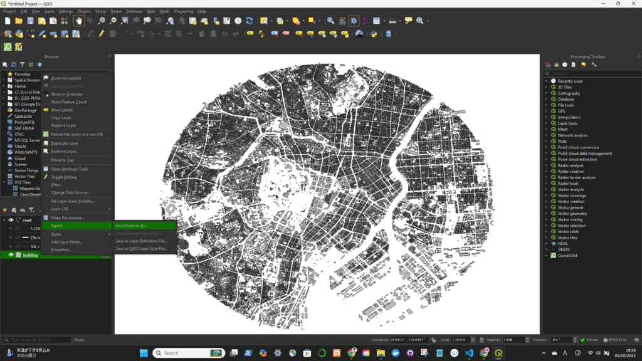This screenshot has width=642, height=361.
Task: Click the Zoom In magnifier tool
Action: (102, 21)
